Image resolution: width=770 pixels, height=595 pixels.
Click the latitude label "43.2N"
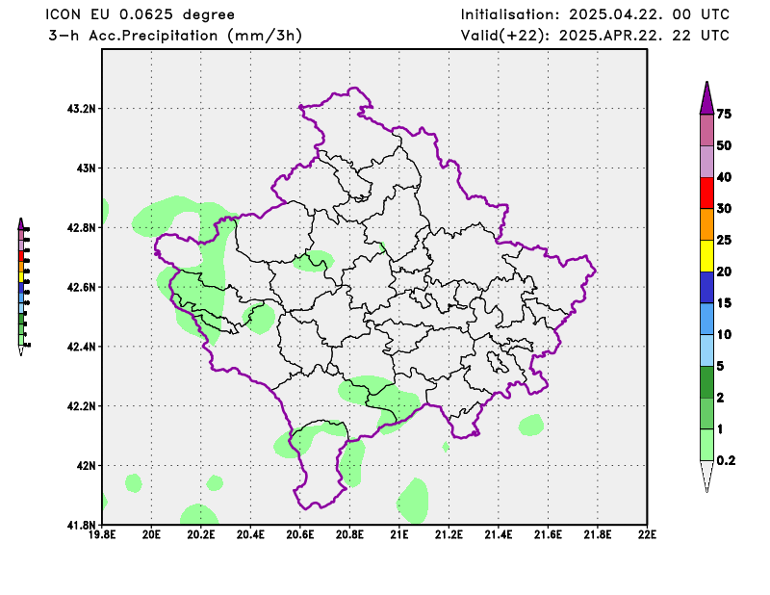click(82, 109)
